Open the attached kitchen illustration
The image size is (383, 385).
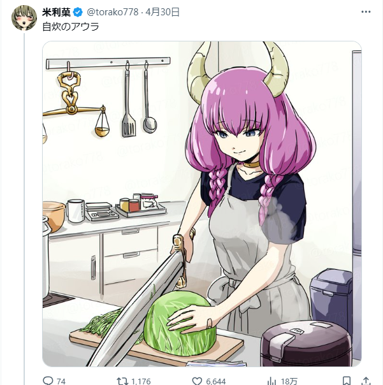coord(202,204)
